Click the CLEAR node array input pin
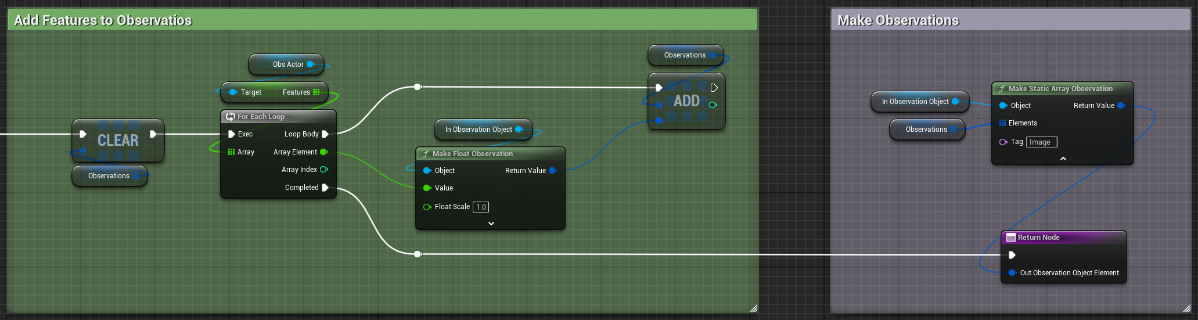 tap(82, 152)
